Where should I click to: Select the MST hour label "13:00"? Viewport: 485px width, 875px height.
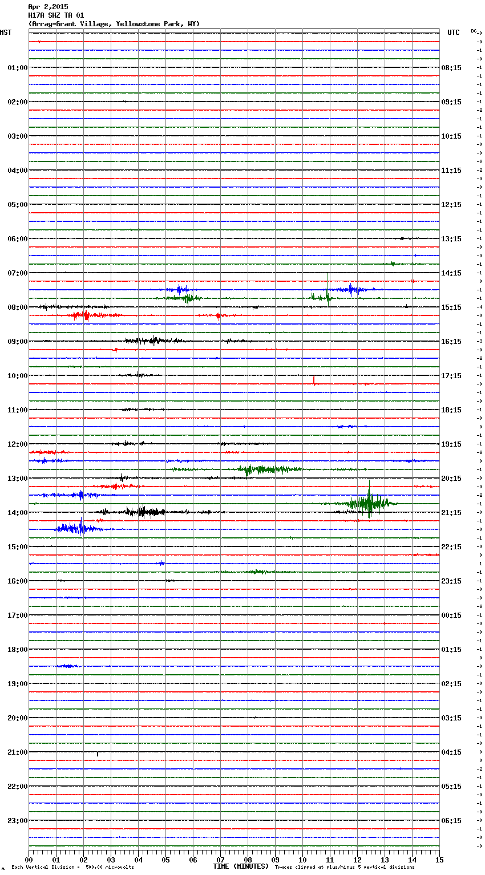[18, 479]
